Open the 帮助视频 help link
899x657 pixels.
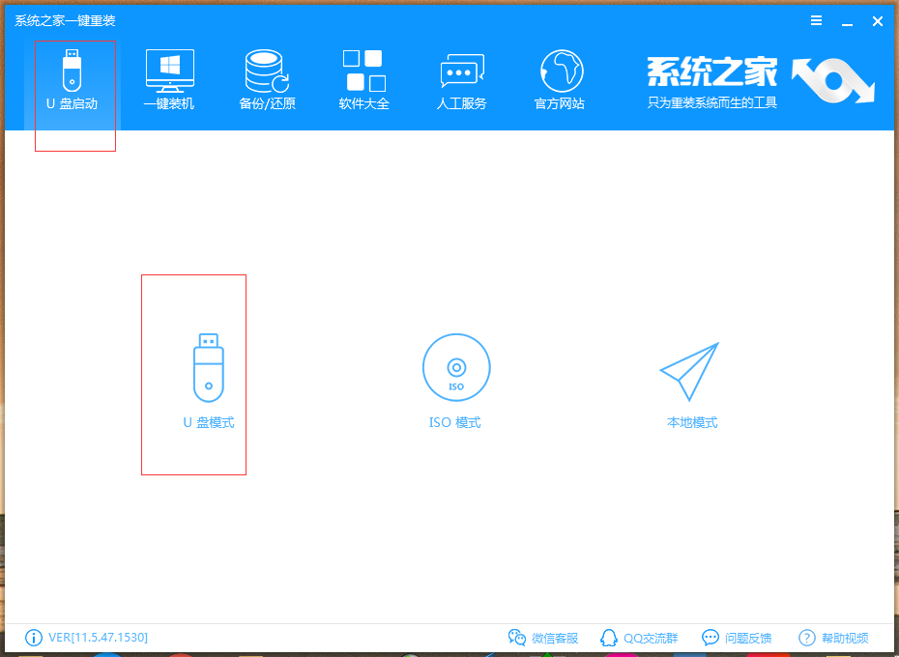pyautogui.click(x=833, y=638)
